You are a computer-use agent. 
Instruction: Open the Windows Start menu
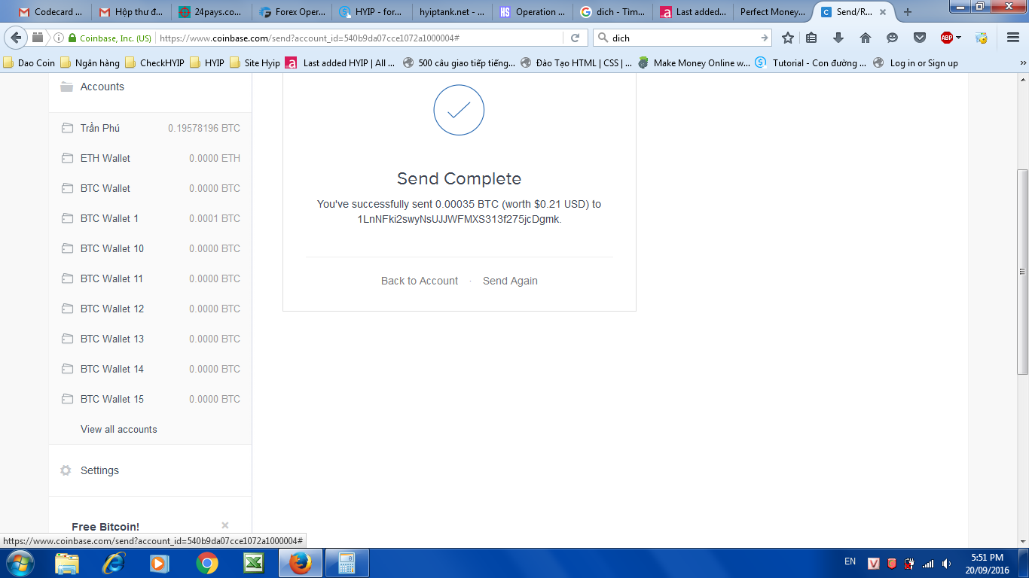(19, 563)
